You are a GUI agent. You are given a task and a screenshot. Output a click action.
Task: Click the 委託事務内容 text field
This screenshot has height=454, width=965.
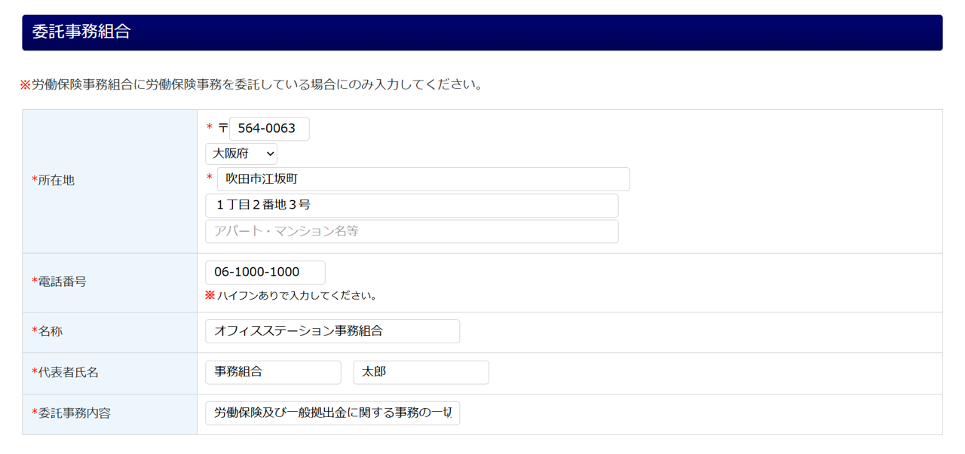coord(332,413)
